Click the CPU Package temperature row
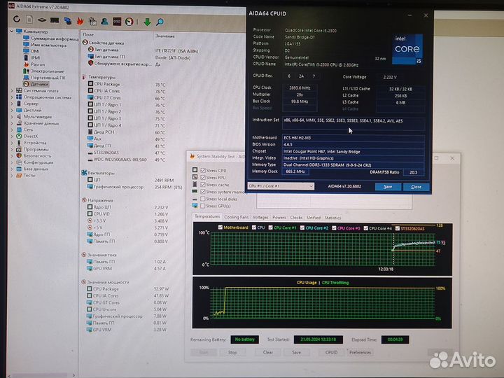Screen dimensions: 504x378 click(127, 84)
